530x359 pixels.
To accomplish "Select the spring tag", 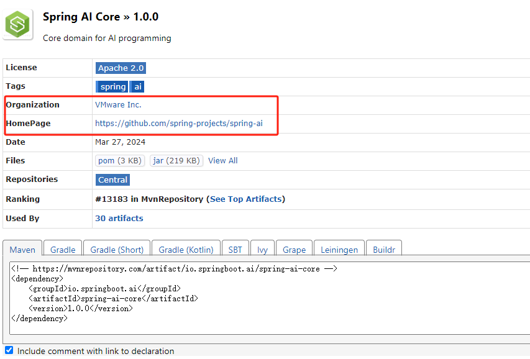I will pyautogui.click(x=112, y=86).
